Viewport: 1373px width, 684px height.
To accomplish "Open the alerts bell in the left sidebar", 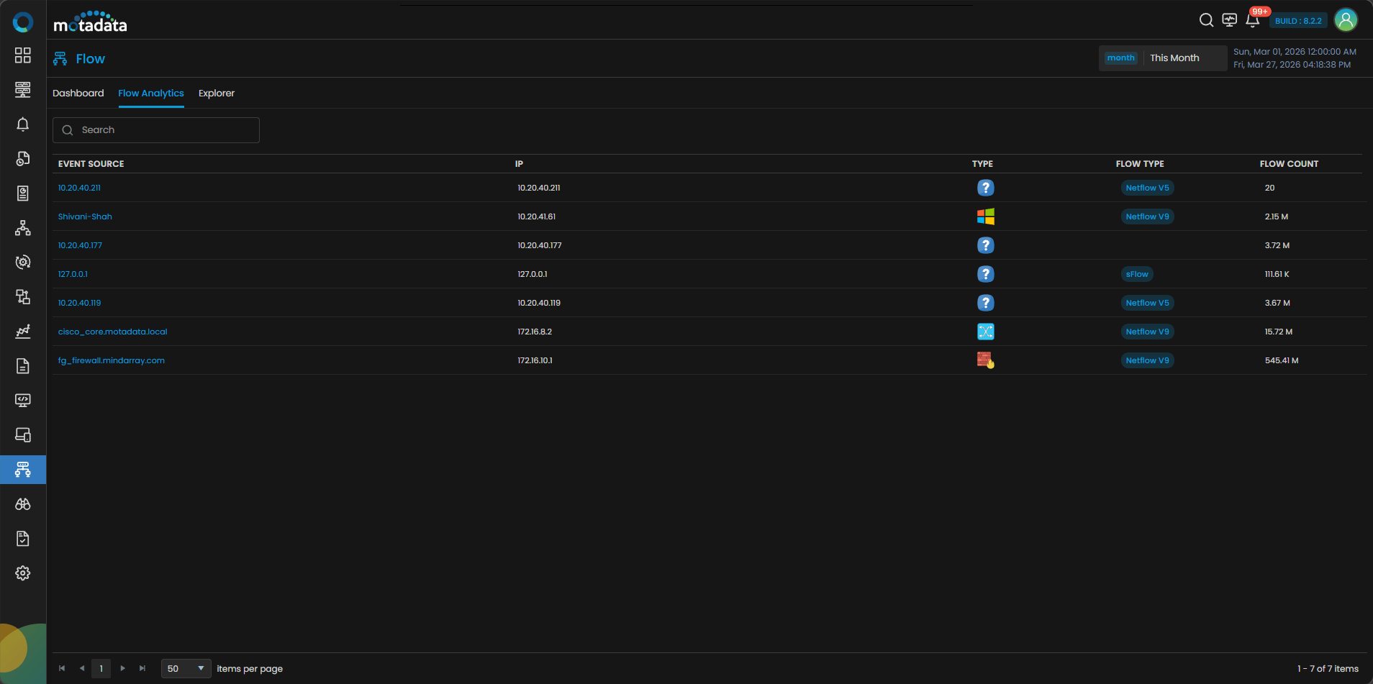I will click(x=23, y=124).
